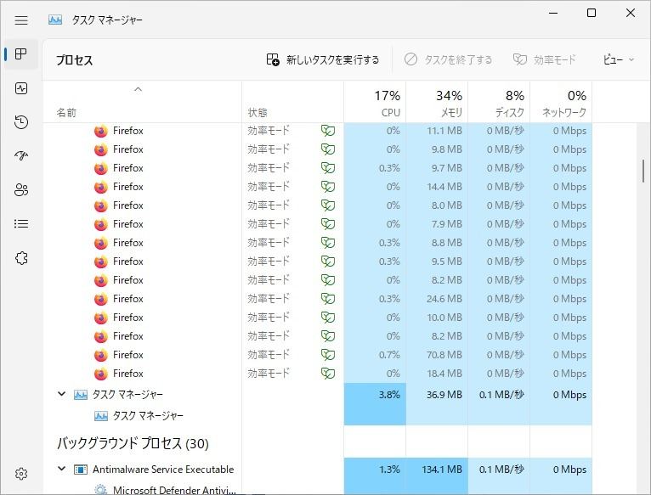Click the プロセス page heading
This screenshot has height=495, width=651.
tap(75, 60)
